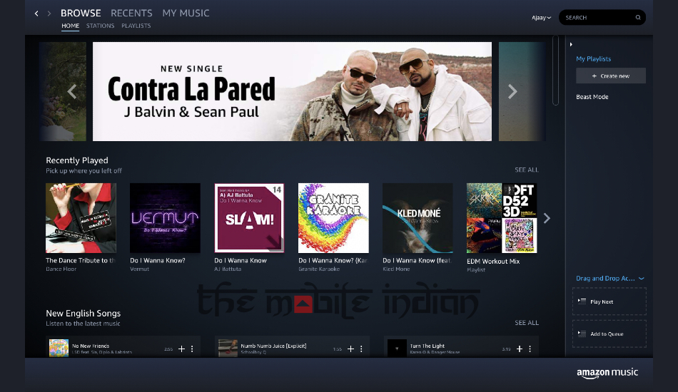Click the Play Next list icon
678x392 pixels.
click(582, 301)
